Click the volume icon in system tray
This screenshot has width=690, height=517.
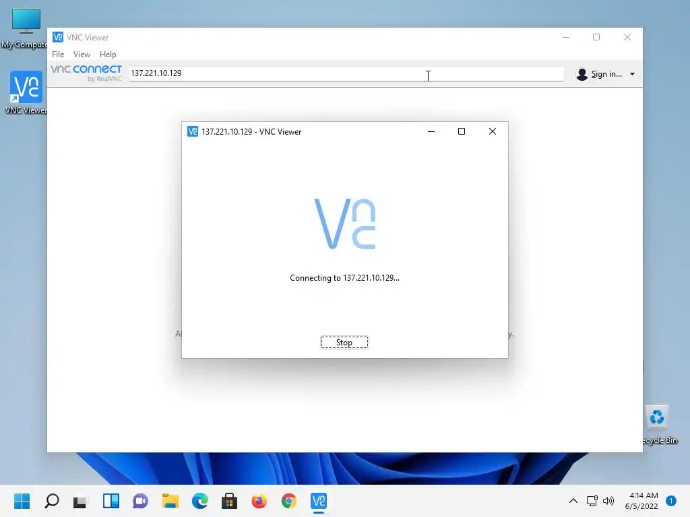click(x=608, y=501)
